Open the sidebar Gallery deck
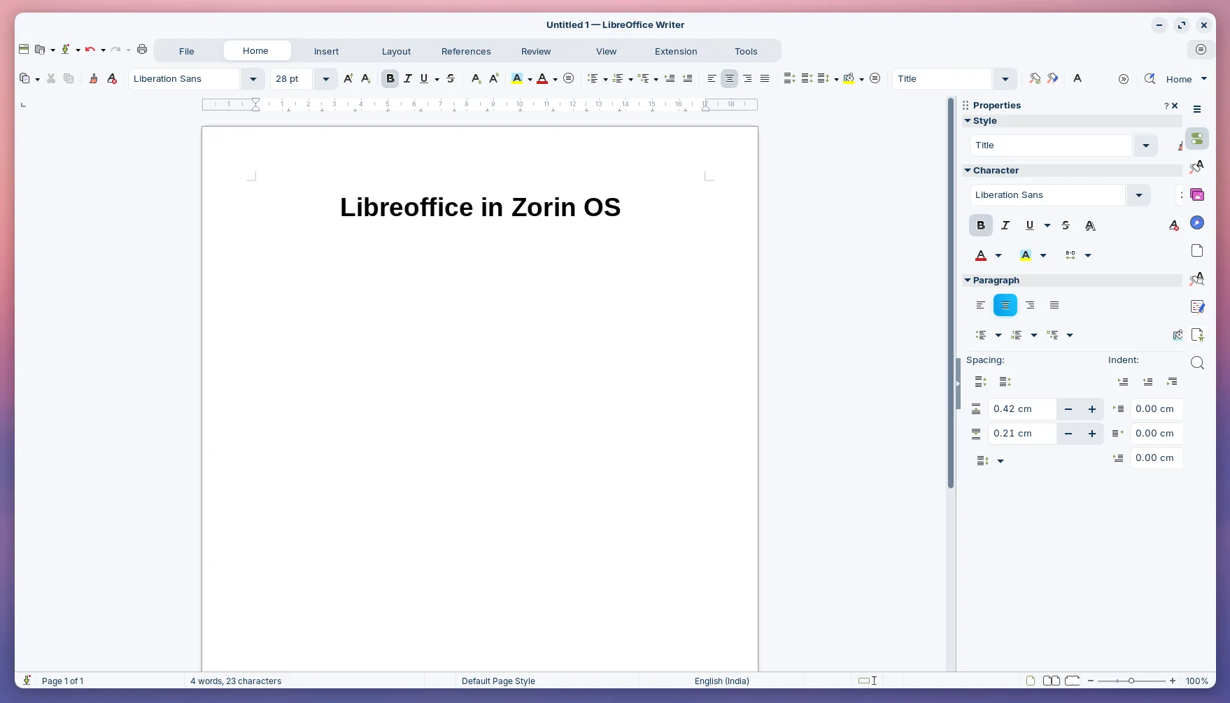Viewport: 1230px width, 703px height. coord(1197,194)
